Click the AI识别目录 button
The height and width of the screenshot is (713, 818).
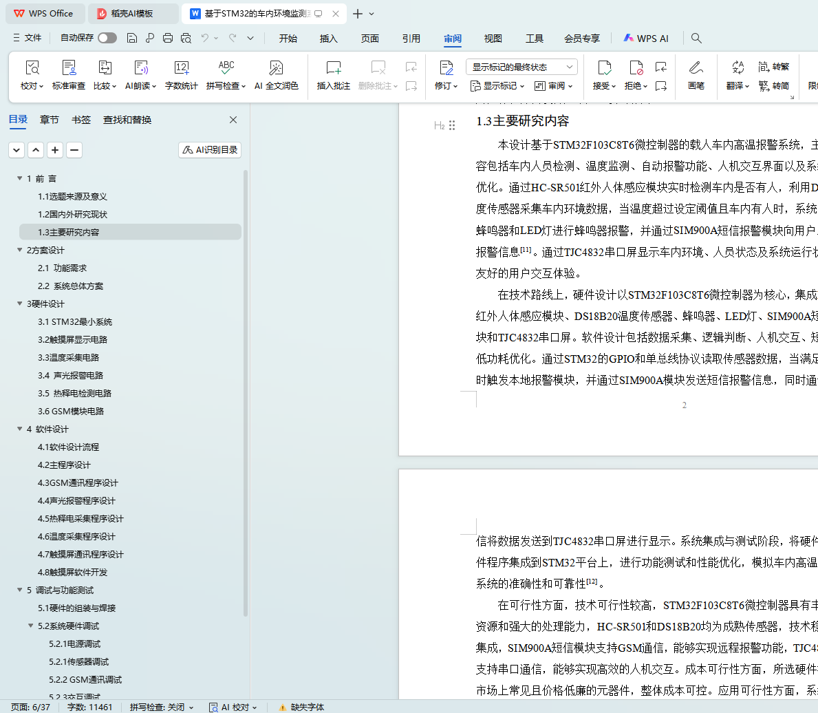[210, 150]
